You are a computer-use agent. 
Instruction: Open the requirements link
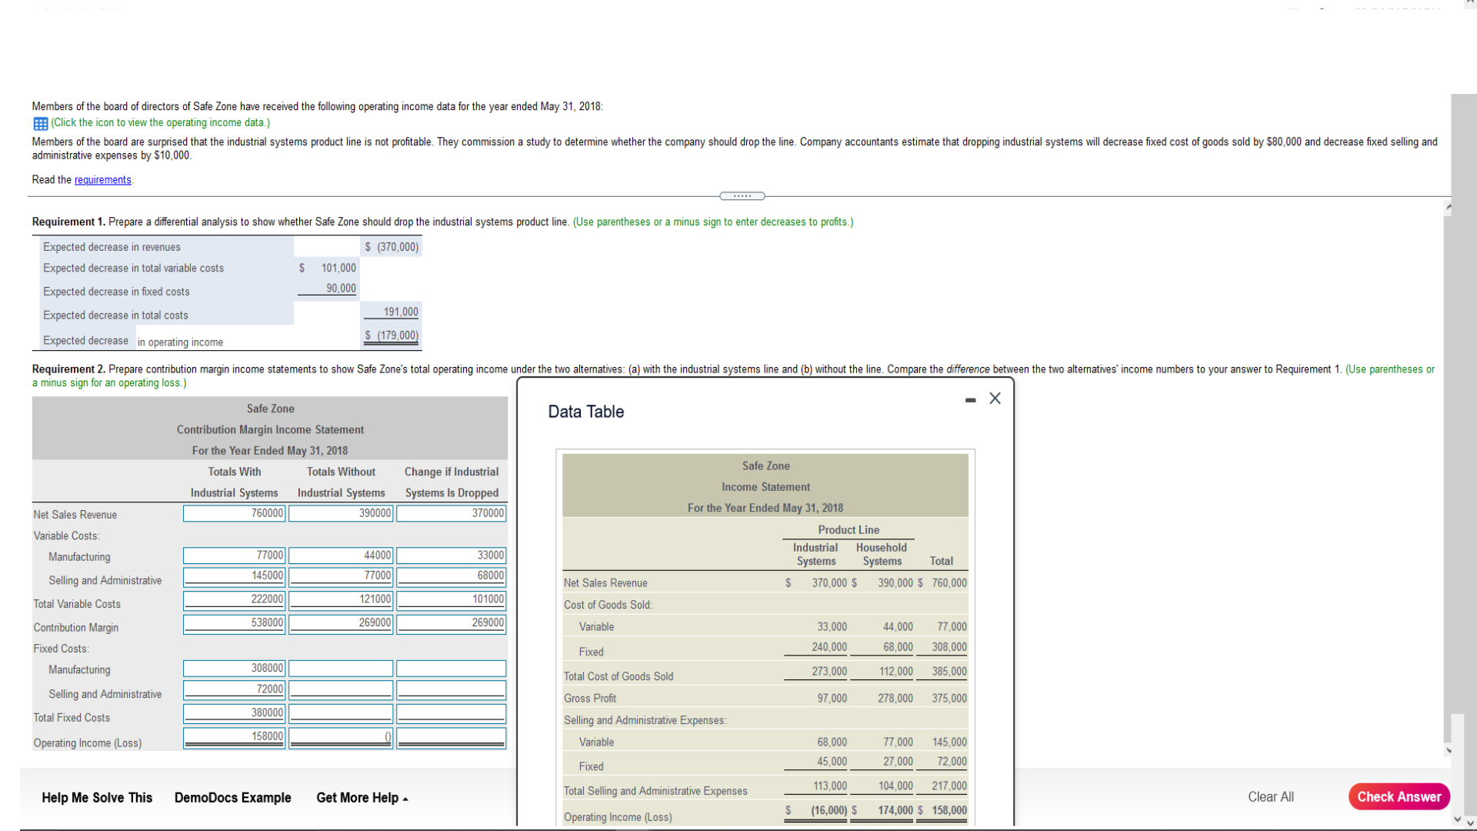pyautogui.click(x=102, y=180)
